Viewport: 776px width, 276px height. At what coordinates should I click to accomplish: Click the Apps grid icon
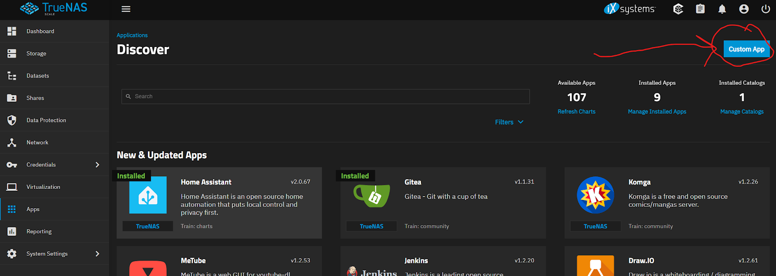(x=12, y=209)
